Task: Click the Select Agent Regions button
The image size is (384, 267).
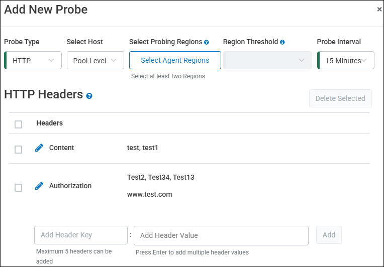Action: tap(175, 60)
